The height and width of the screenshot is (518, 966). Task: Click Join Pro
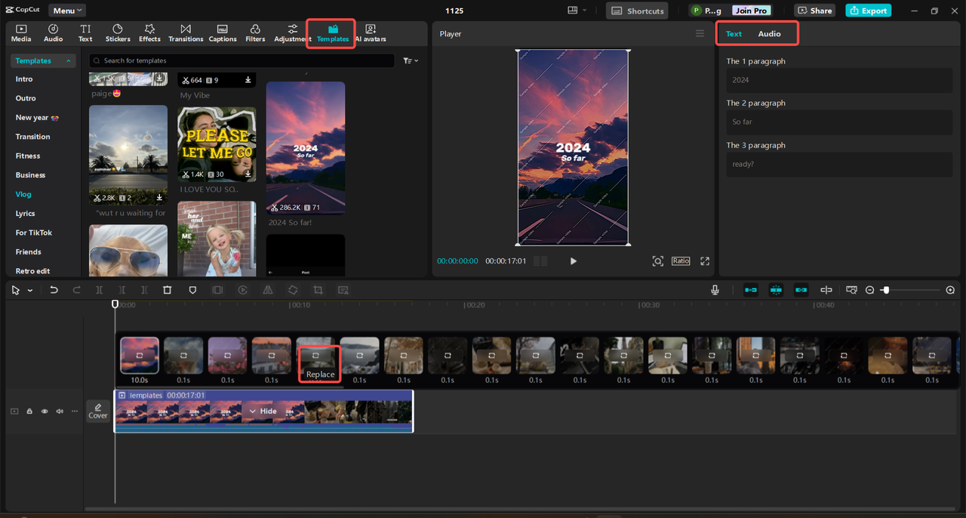(x=751, y=11)
